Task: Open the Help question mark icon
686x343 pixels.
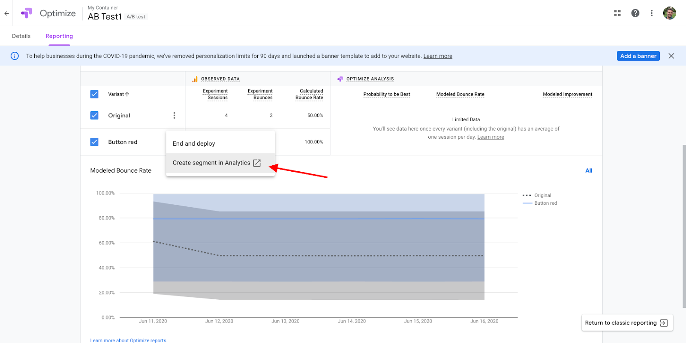Action: [635, 13]
